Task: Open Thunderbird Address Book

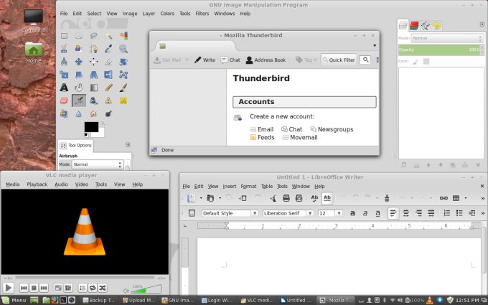Action: (266, 60)
